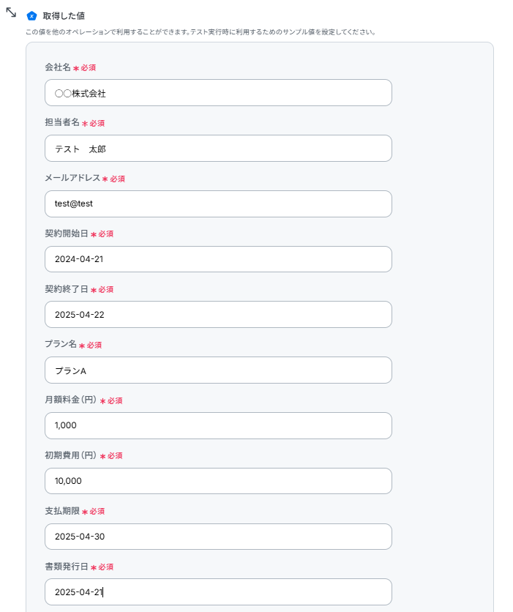Click the 支払期限 field with 2025-04-30
Screen dimensions: 513x612
(x=218, y=537)
